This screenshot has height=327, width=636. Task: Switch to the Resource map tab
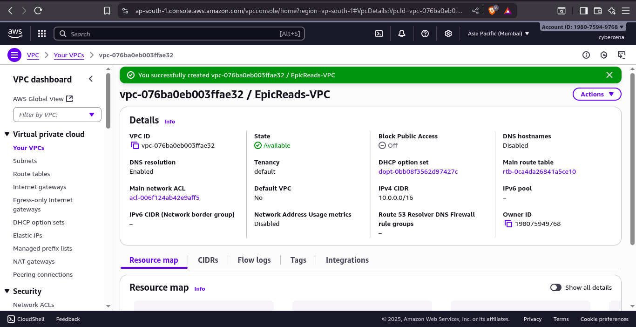[154, 260]
